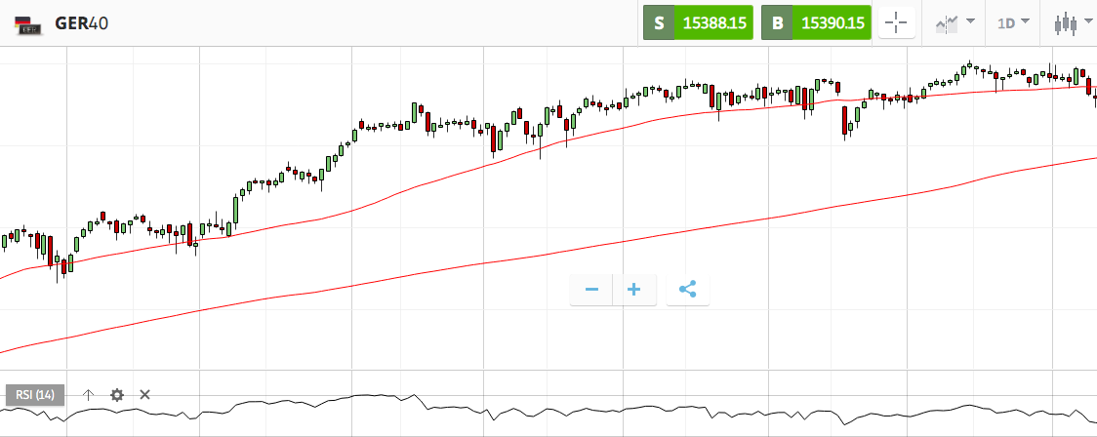Click the GER40 flag icon
The width and height of the screenshot is (1097, 437).
28,23
